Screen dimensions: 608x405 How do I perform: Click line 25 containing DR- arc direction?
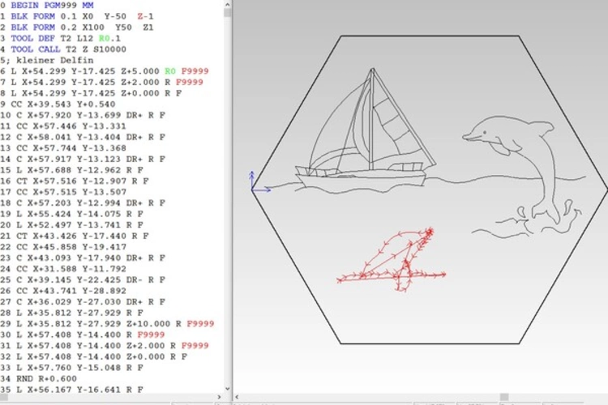click(x=81, y=279)
